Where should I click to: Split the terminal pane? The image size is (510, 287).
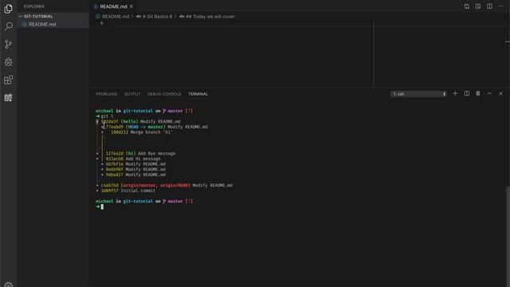[467, 94]
